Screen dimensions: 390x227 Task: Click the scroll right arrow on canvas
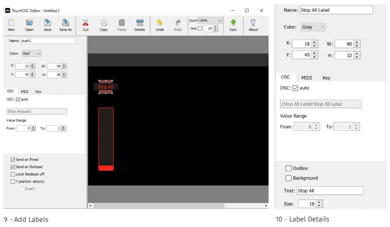(266, 206)
